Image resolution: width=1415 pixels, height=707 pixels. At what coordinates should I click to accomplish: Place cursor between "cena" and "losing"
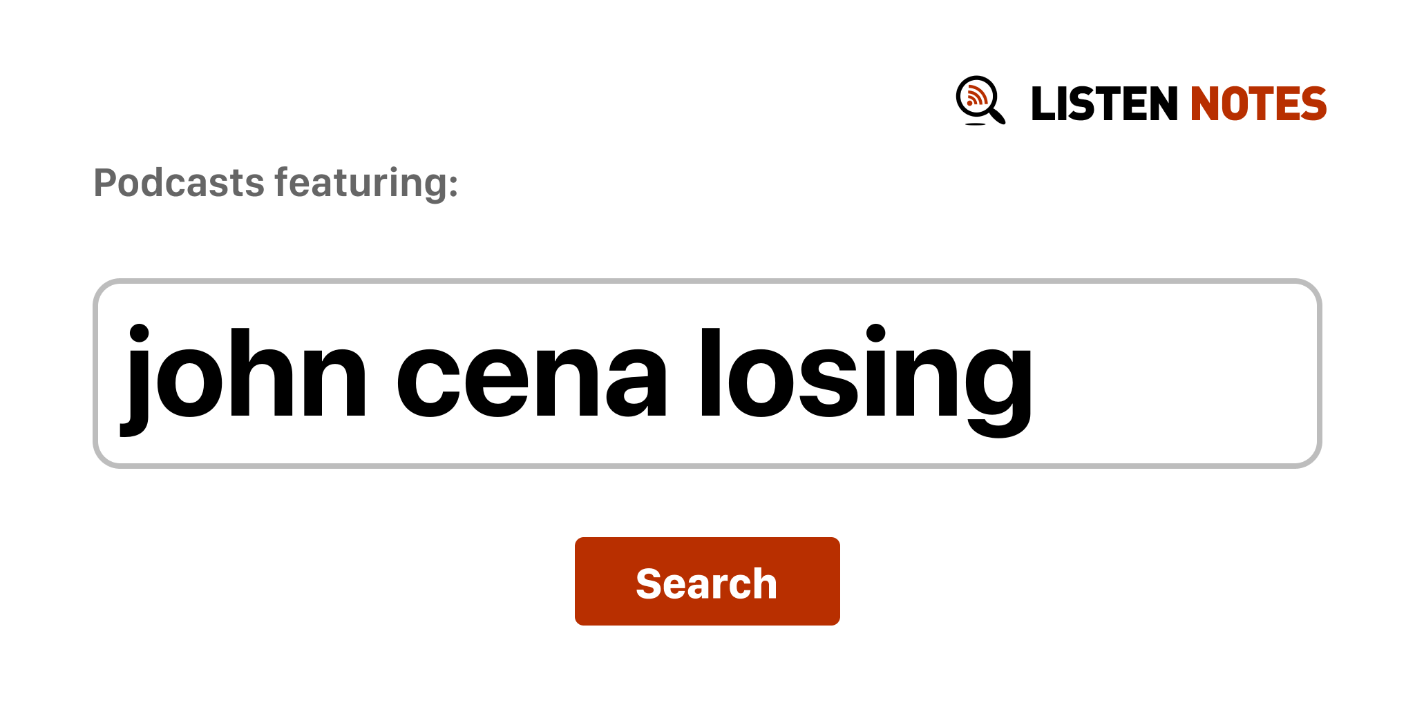[x=684, y=374]
